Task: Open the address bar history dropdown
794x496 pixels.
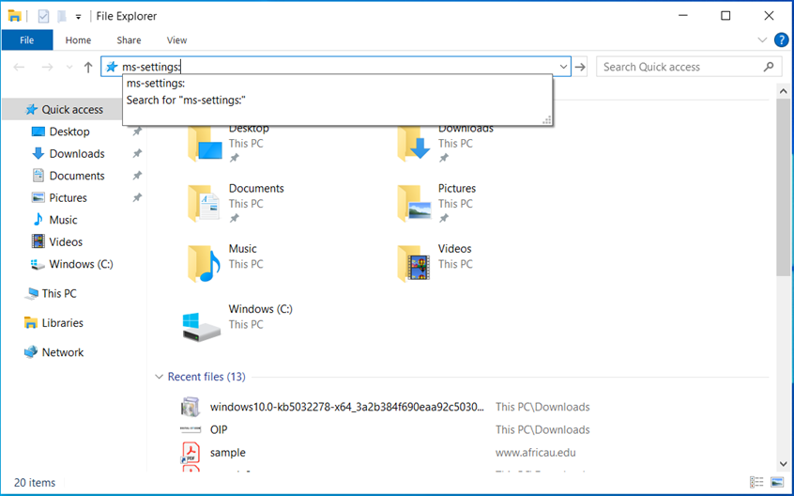Action: 563,67
